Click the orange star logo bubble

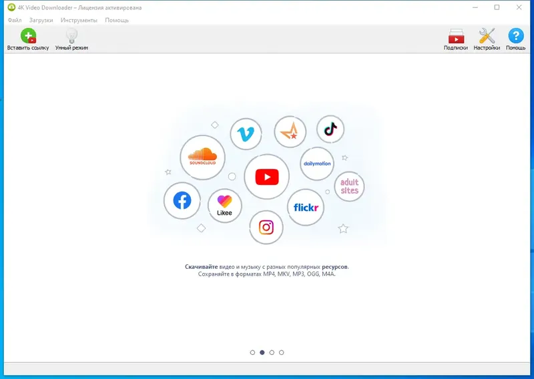(290, 131)
